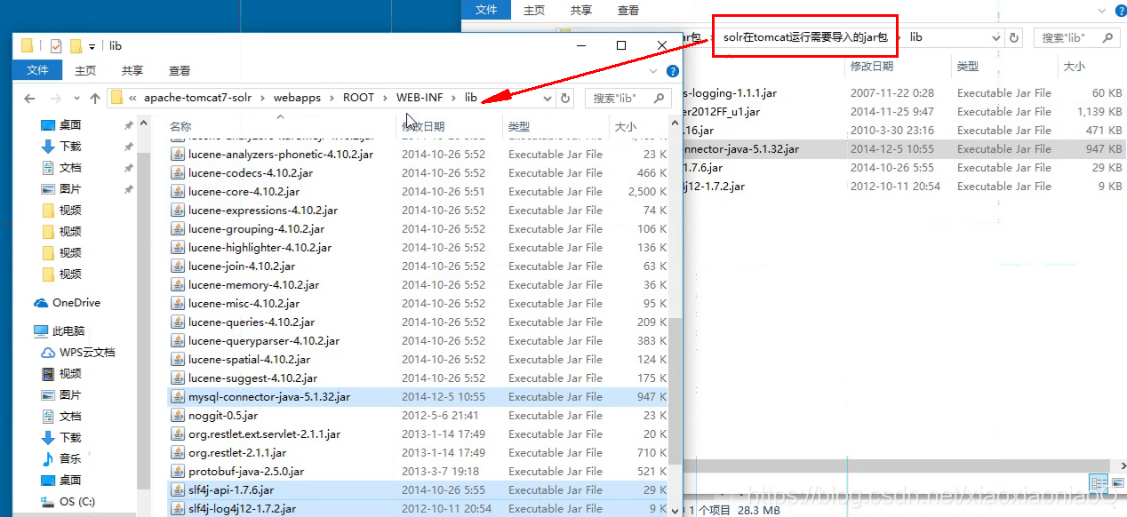Open the 文件 tab in front window
The width and height of the screenshot is (1127, 517).
pyautogui.click(x=37, y=70)
